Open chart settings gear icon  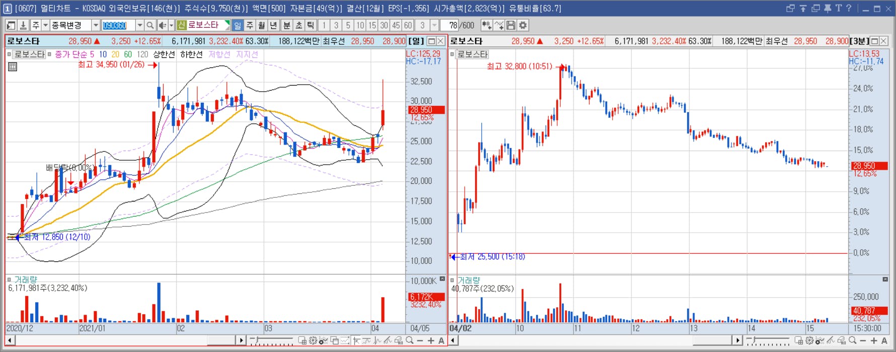click(523, 25)
